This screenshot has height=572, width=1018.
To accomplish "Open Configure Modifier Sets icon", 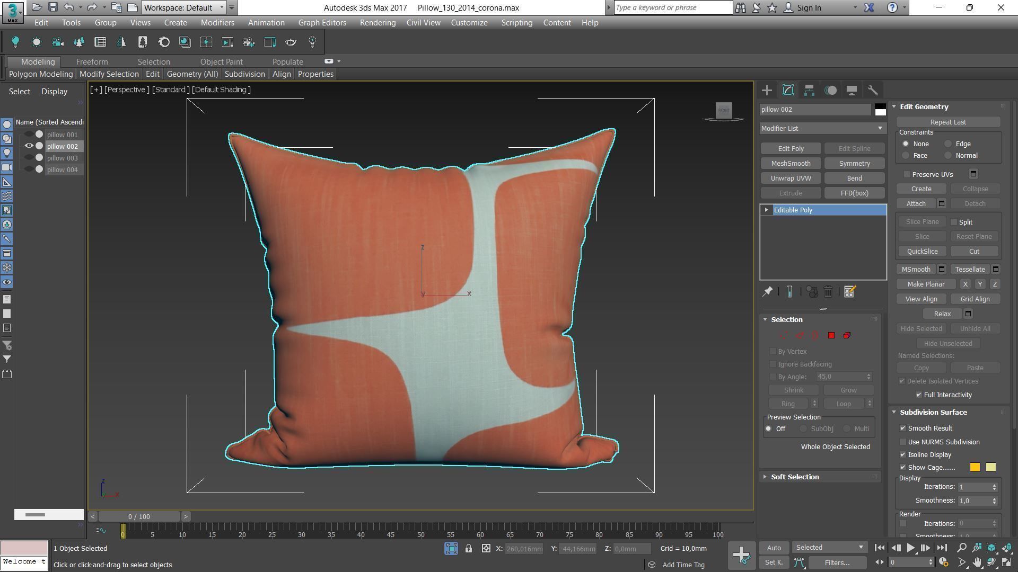I will (849, 292).
